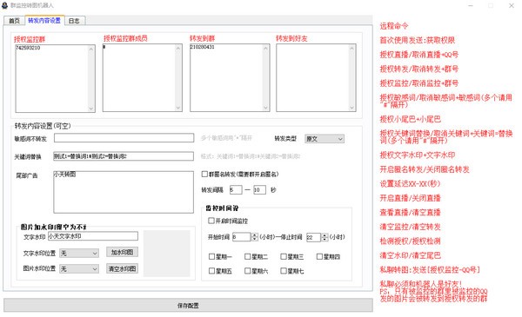The image size is (522, 317).
Task: Open the 转发类型 dropdown
Action: pos(325,139)
